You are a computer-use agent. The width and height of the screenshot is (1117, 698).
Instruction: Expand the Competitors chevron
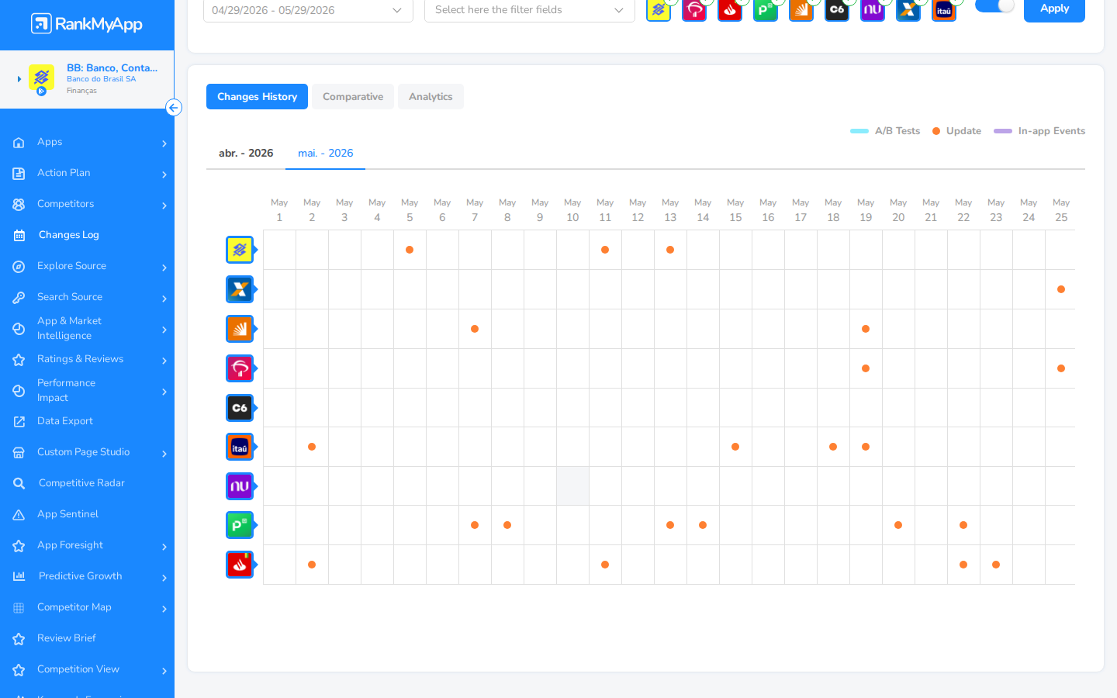[x=164, y=206]
